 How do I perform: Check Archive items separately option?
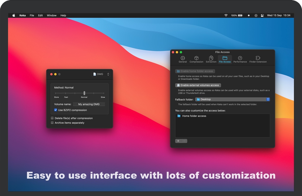pyautogui.click(x=52, y=123)
